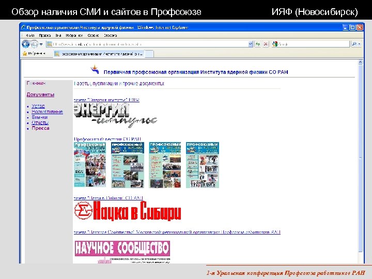Click the Научное Сообщество newspaper text link
The height and width of the screenshot is (279, 372).
tap(177, 232)
